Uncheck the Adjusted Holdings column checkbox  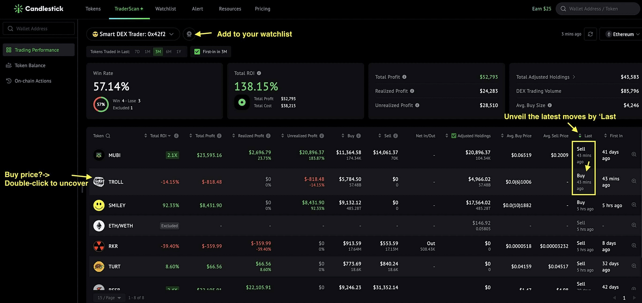tap(454, 136)
